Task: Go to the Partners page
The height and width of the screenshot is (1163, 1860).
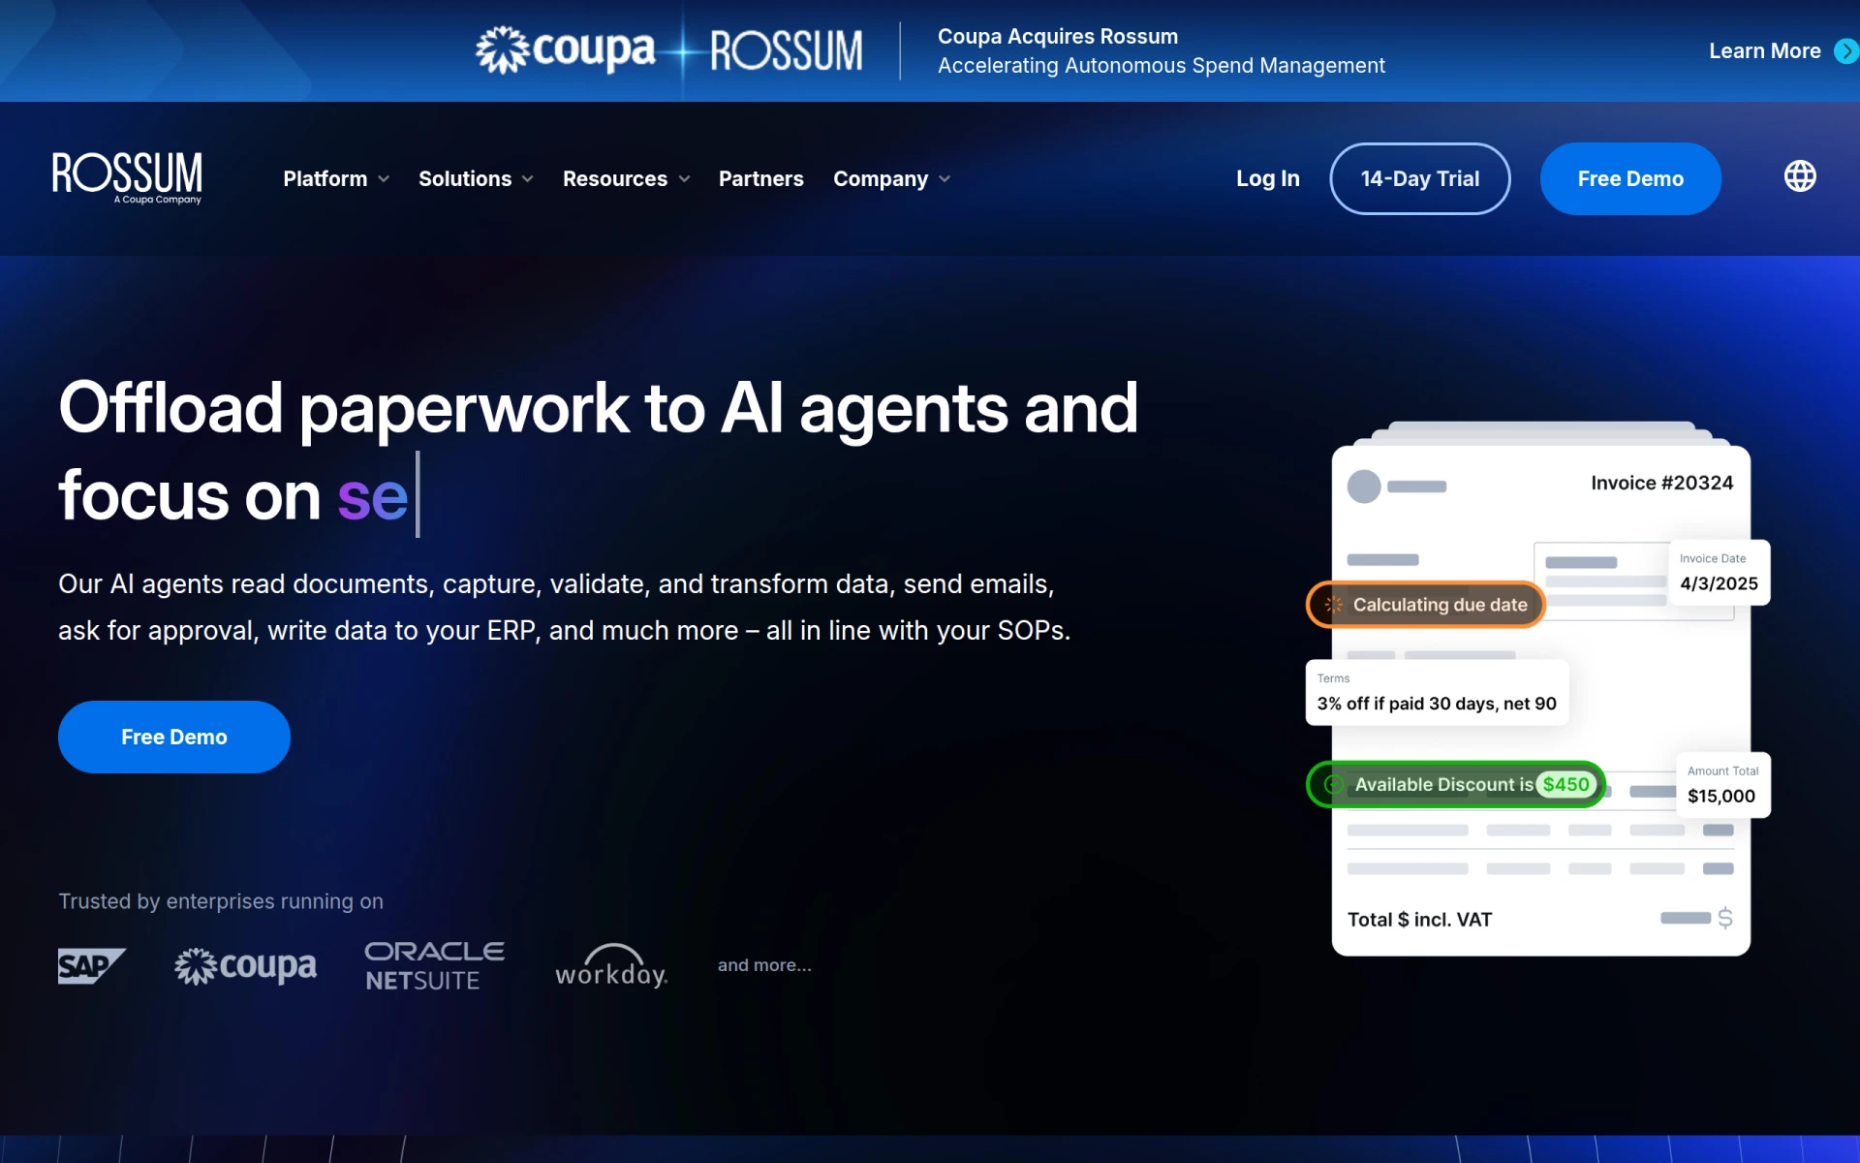Action: [761, 179]
